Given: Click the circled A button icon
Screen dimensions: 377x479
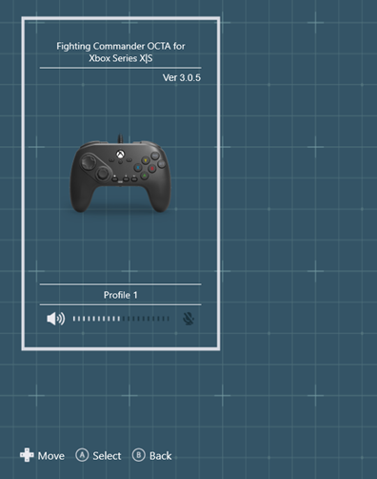Looking at the screenshot, I should point(82,455).
